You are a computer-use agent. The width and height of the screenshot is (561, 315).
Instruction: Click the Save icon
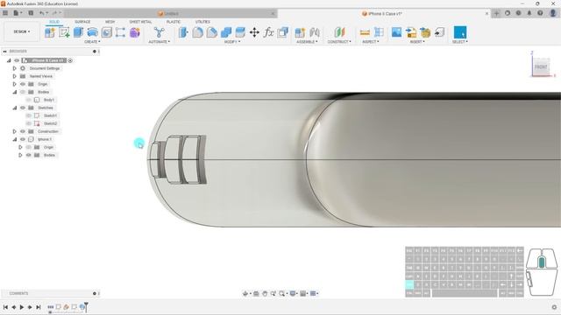[31, 13]
